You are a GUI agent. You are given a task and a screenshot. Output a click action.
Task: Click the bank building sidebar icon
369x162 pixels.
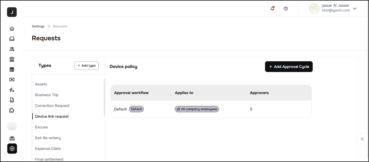coord(12,59)
